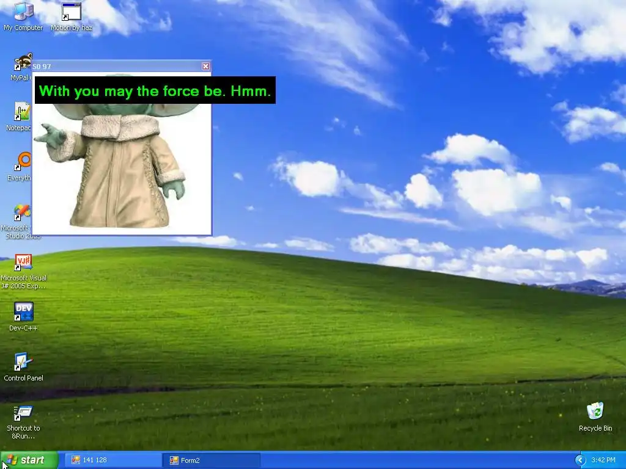Click the 50 97 window title bar
This screenshot has width=626, height=469.
tap(122, 66)
